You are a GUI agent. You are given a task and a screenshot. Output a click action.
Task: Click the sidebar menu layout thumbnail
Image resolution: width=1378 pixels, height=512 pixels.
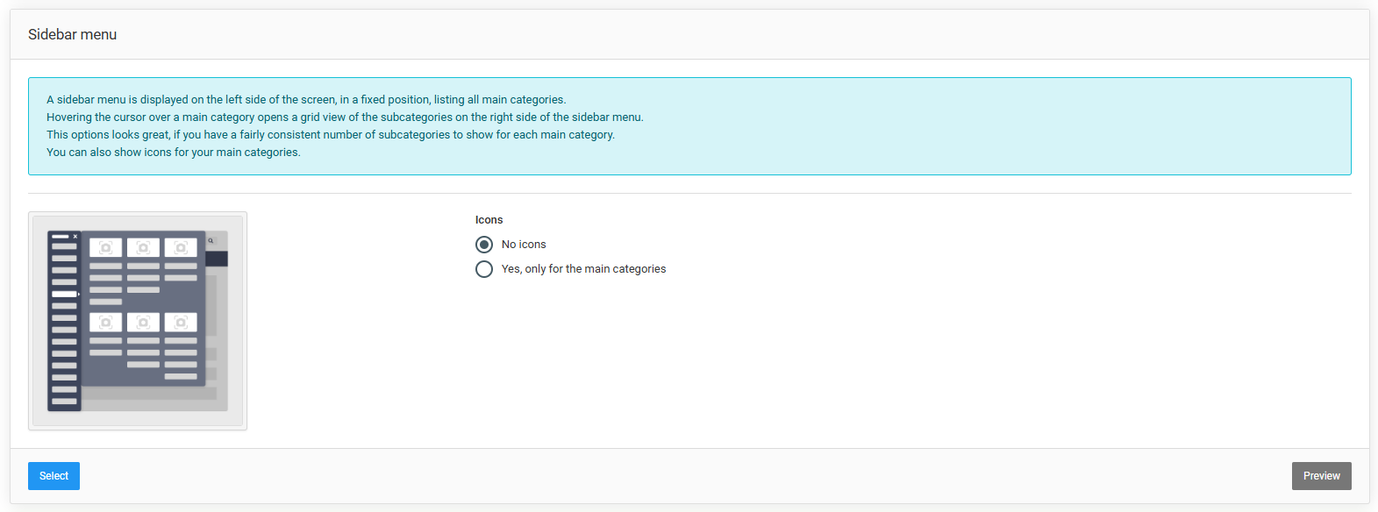(138, 320)
